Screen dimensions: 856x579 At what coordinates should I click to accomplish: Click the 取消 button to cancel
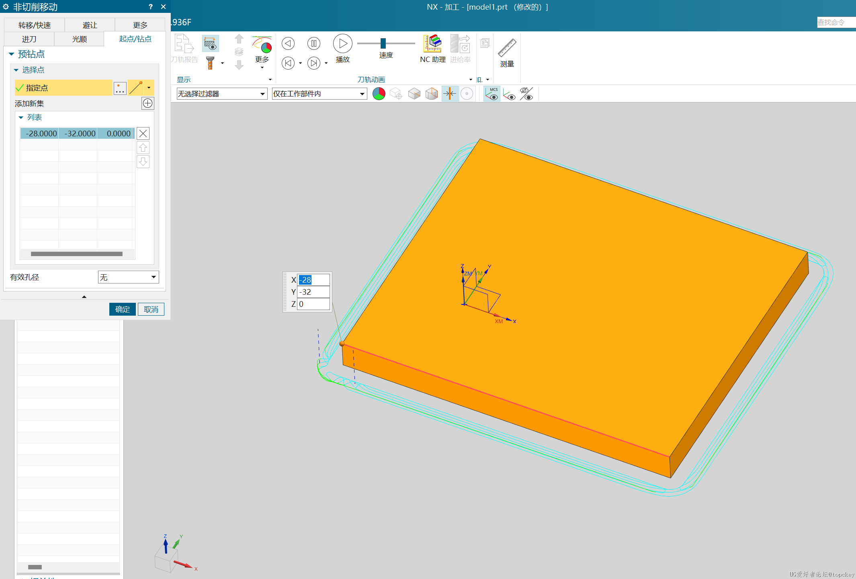[x=152, y=308]
